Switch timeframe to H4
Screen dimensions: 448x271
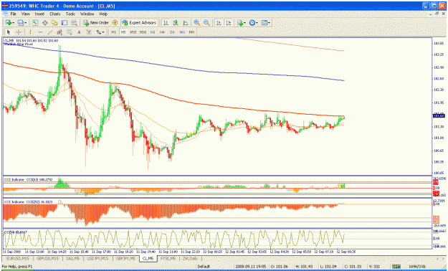(x=162, y=32)
